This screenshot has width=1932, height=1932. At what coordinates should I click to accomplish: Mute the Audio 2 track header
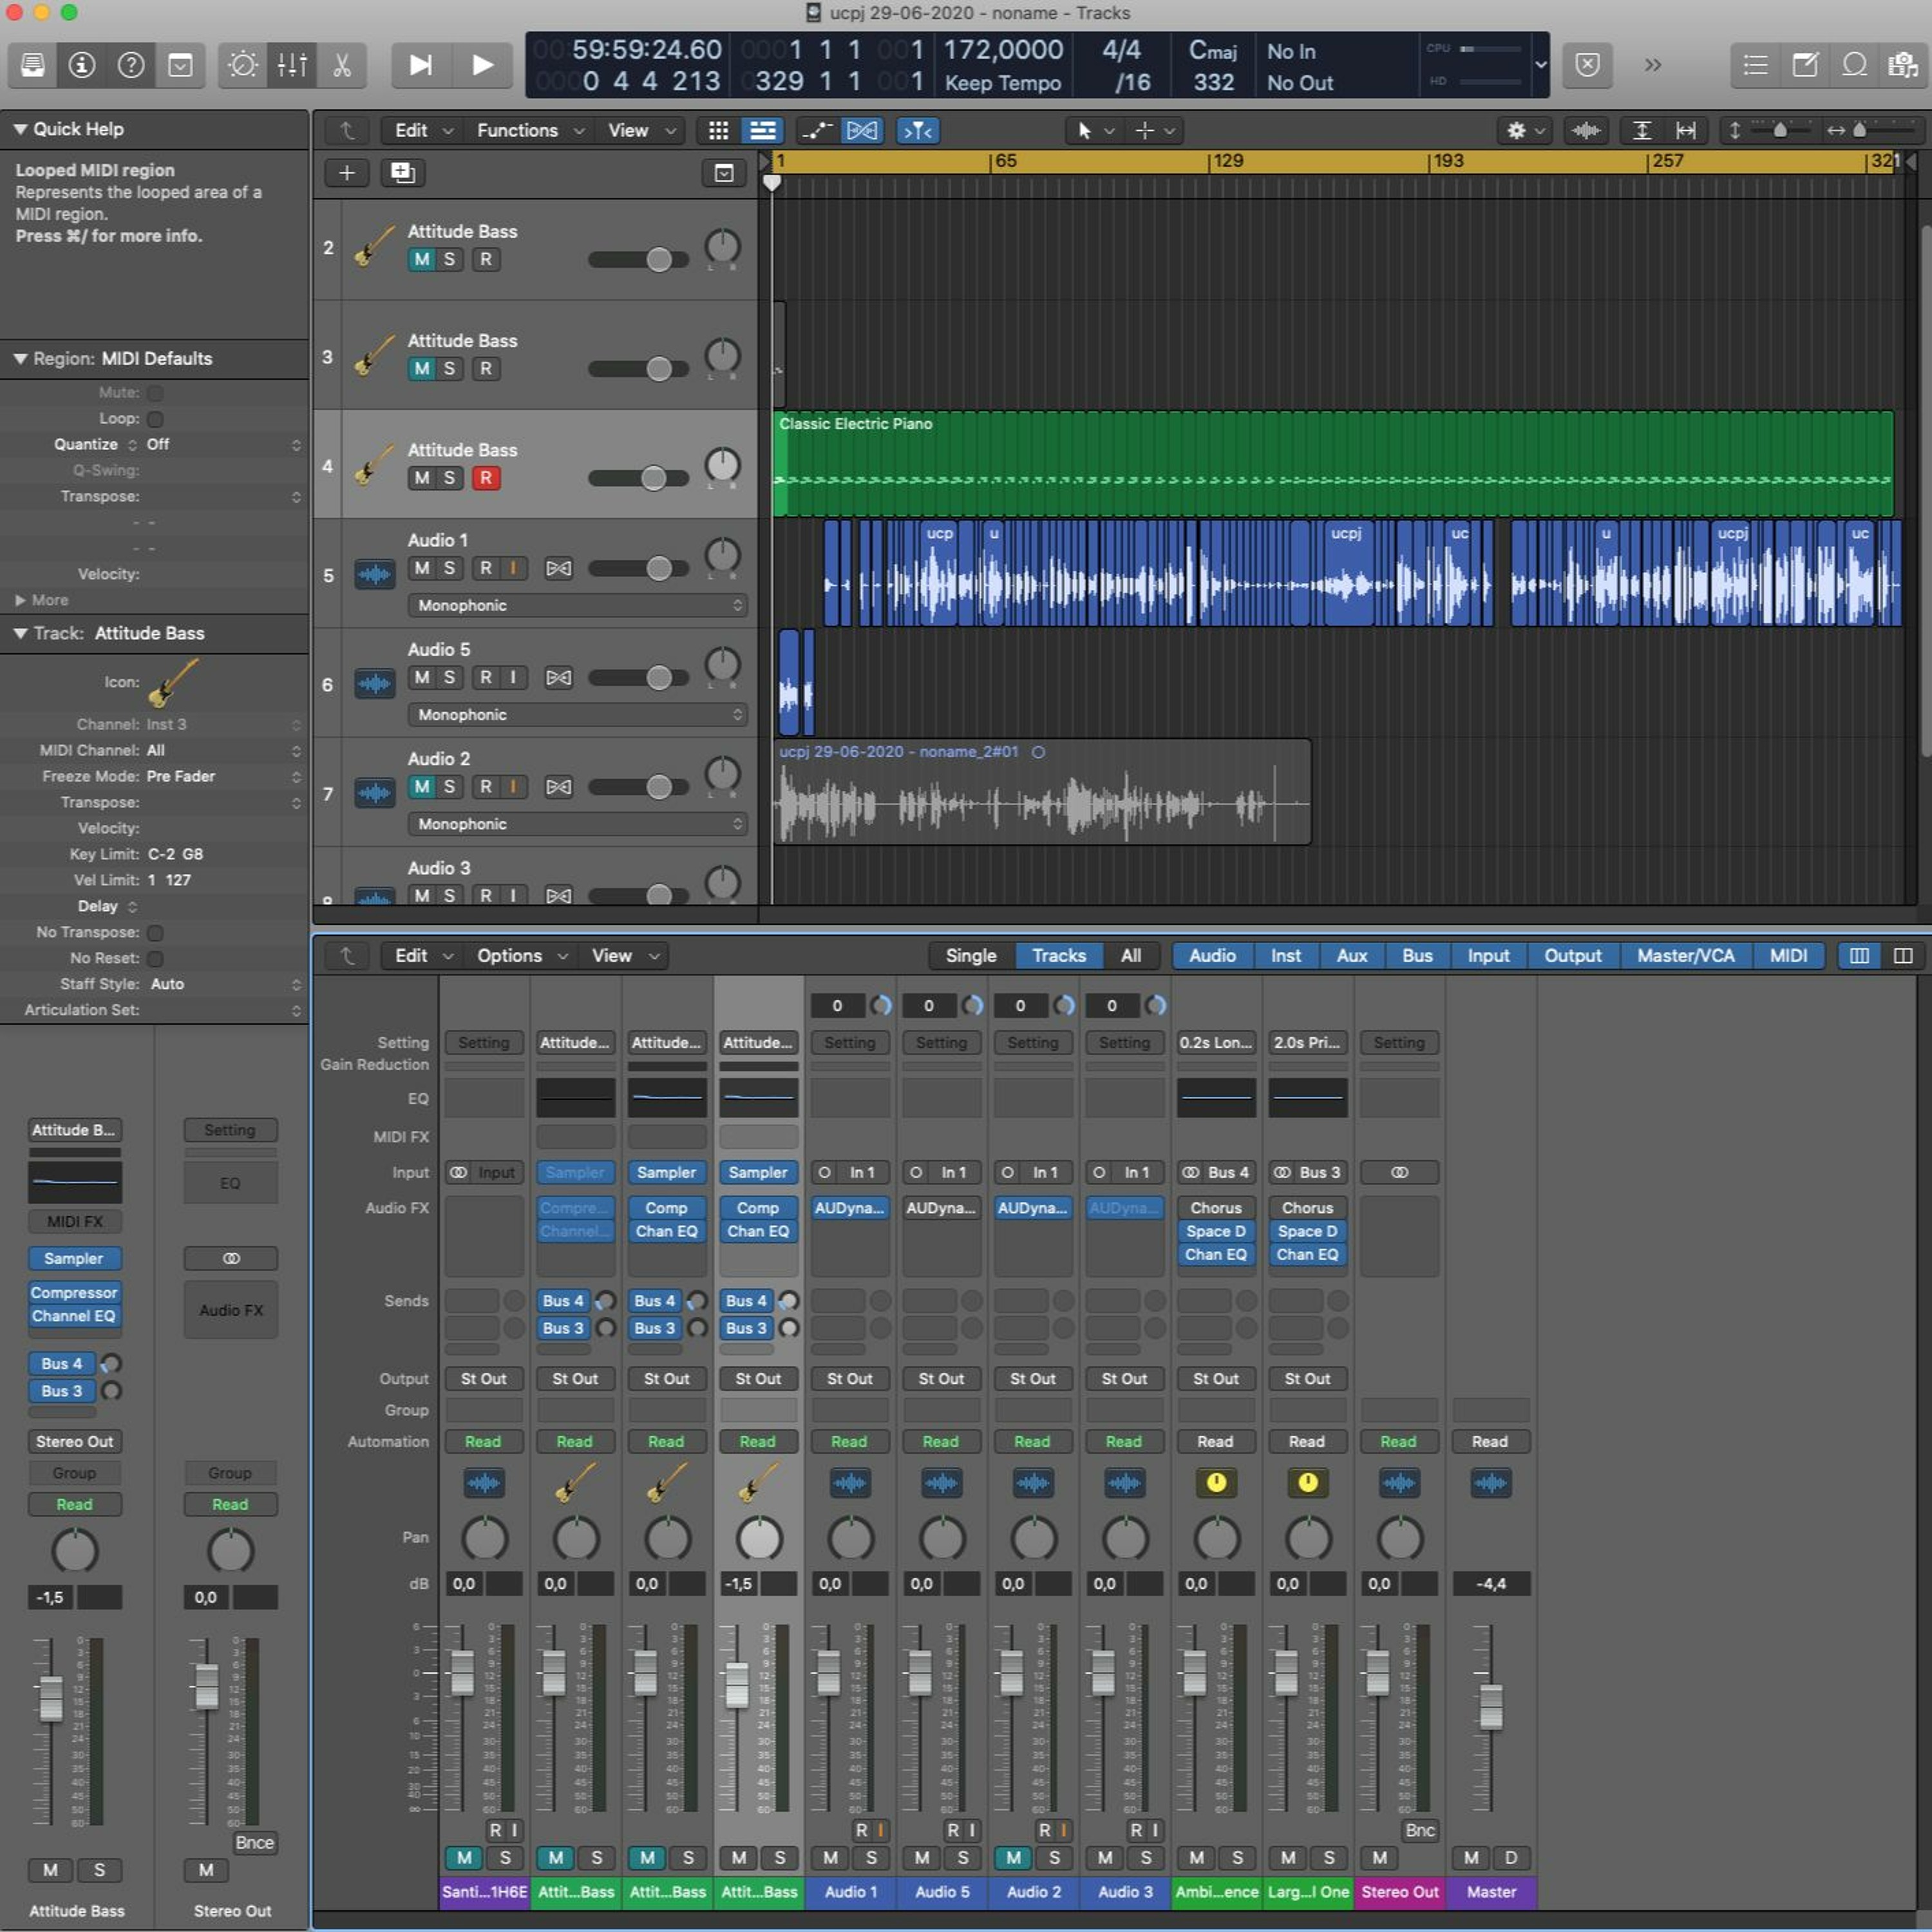tap(422, 787)
